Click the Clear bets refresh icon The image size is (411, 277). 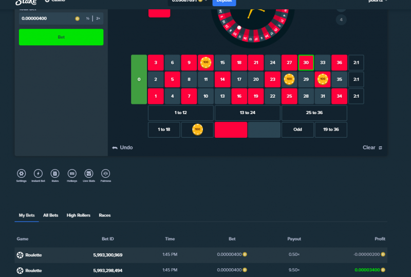[380, 147]
